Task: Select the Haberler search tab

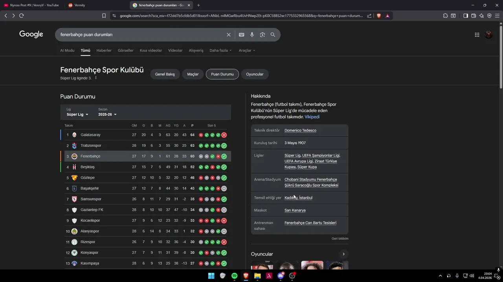Action: click(x=104, y=51)
